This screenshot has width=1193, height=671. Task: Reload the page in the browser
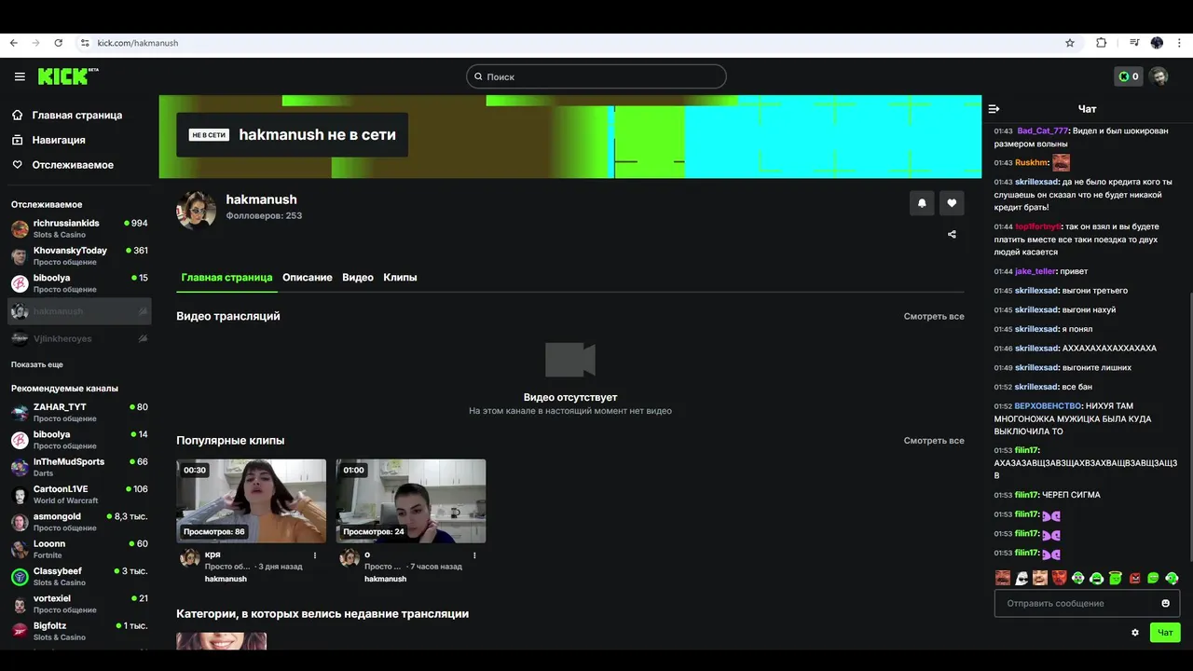click(58, 43)
